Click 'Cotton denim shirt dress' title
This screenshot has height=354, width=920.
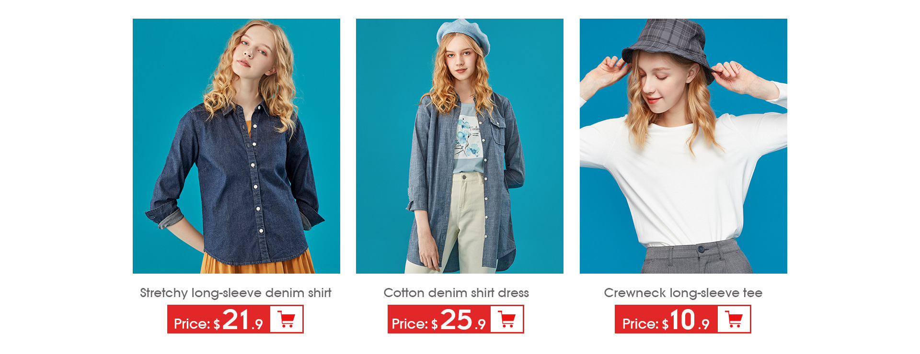pos(456,293)
